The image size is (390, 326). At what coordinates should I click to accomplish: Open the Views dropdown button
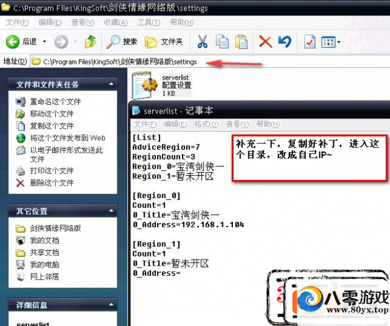(330, 42)
